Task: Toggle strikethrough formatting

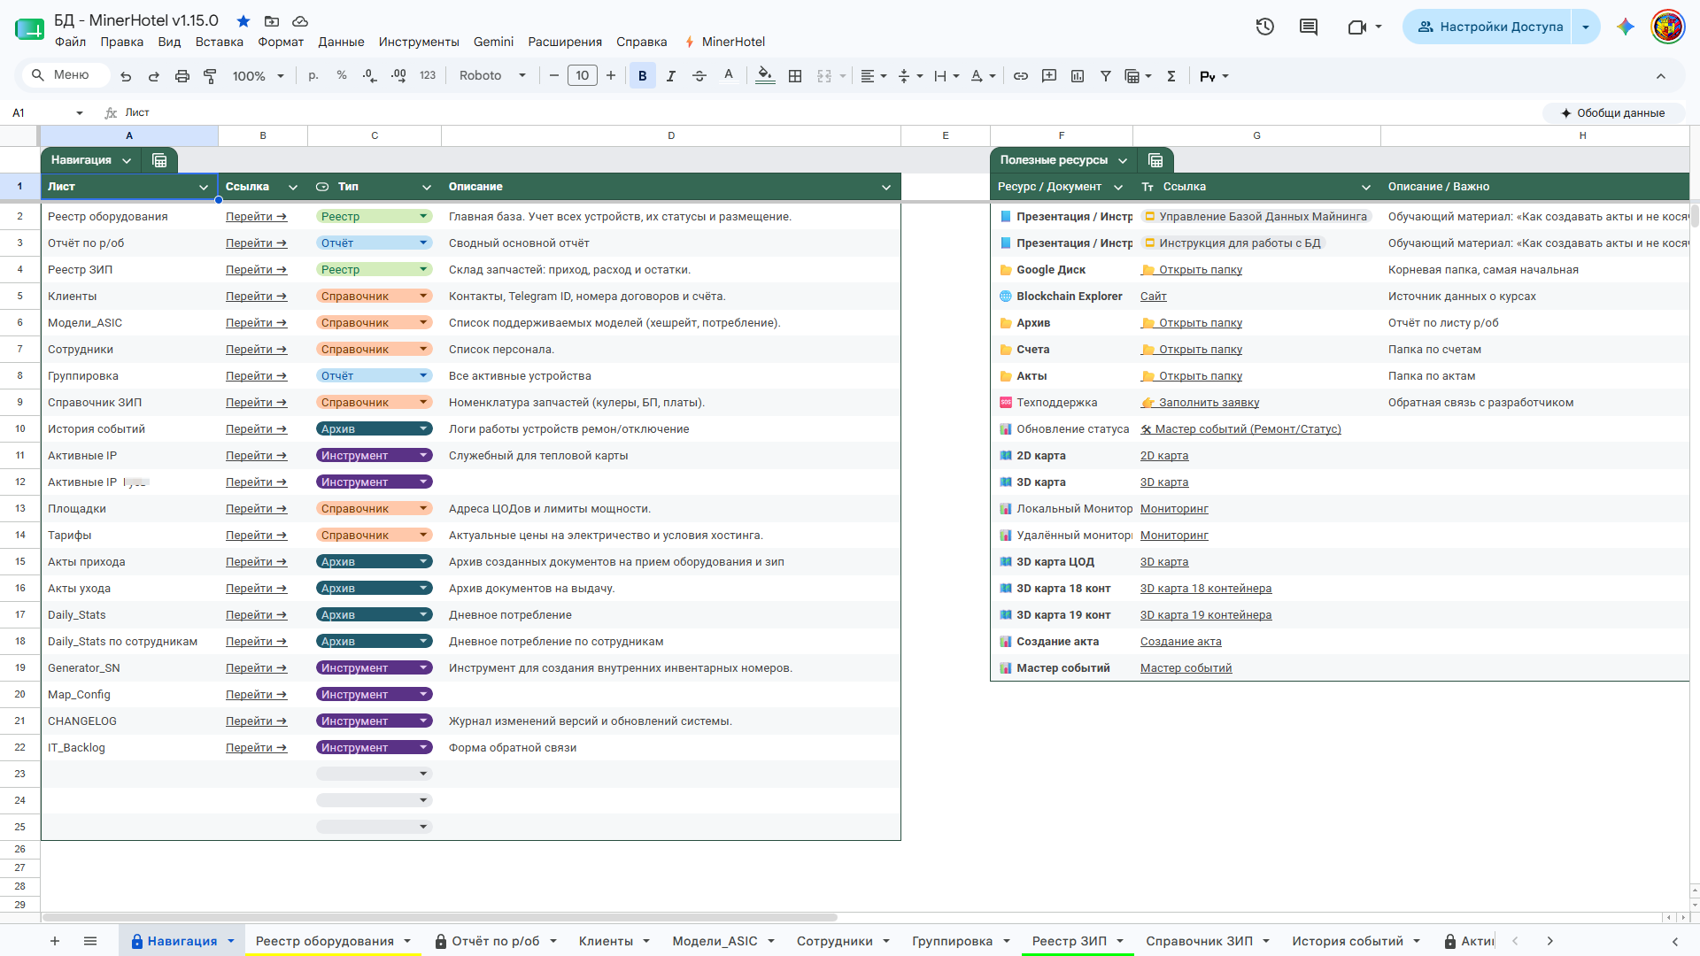Action: point(699,76)
